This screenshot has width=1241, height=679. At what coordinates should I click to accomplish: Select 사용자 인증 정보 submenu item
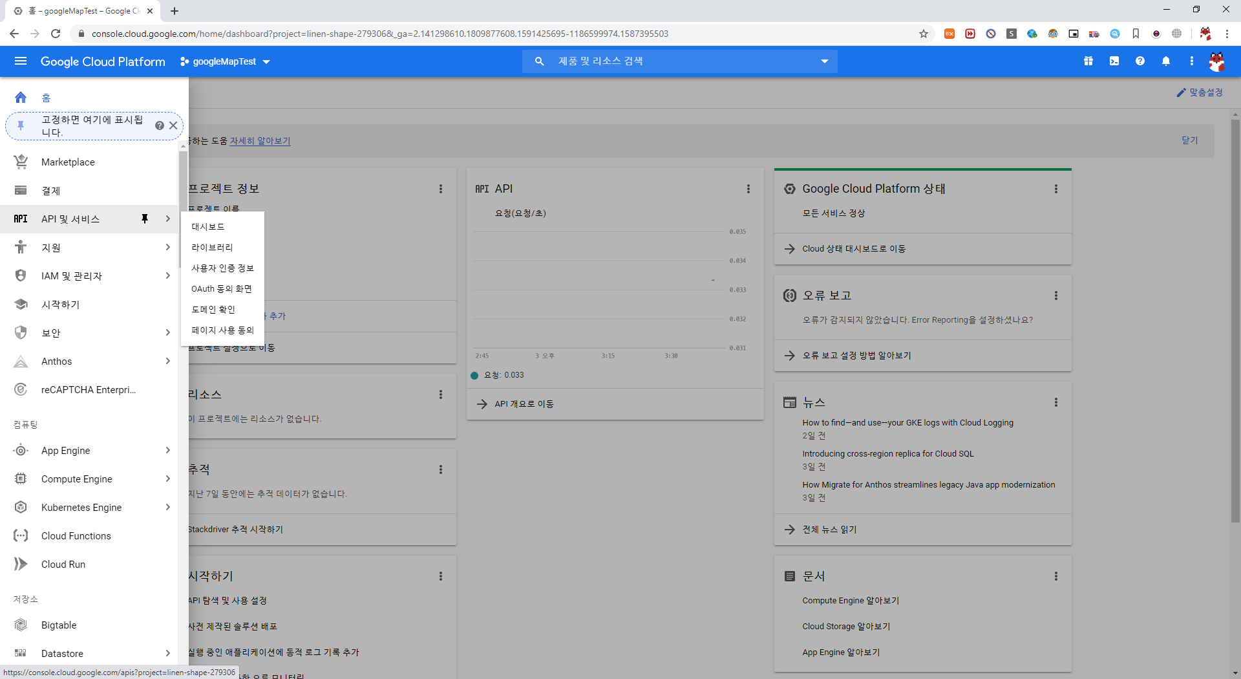pos(223,268)
